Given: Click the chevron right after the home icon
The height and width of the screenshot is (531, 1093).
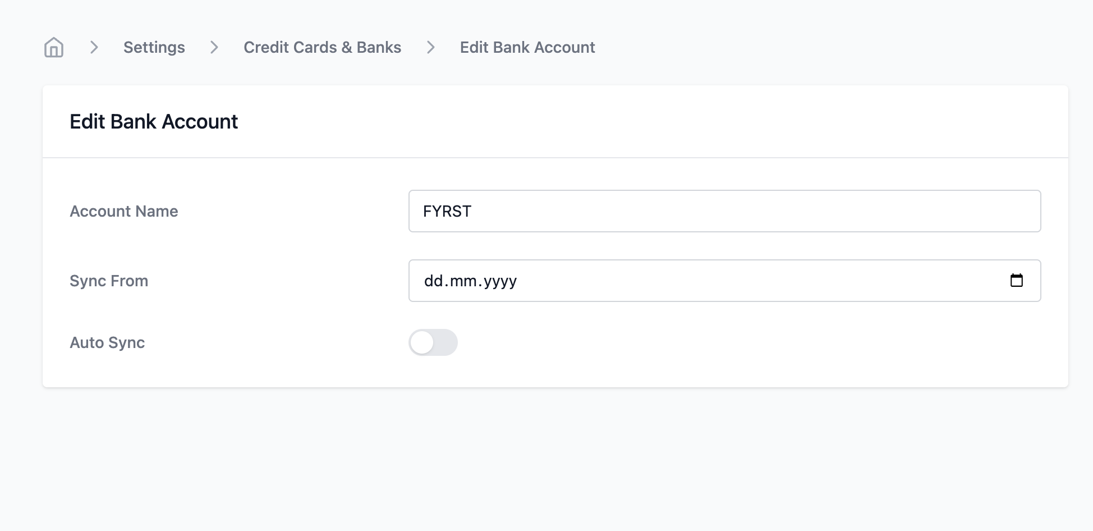Looking at the screenshot, I should (x=94, y=47).
